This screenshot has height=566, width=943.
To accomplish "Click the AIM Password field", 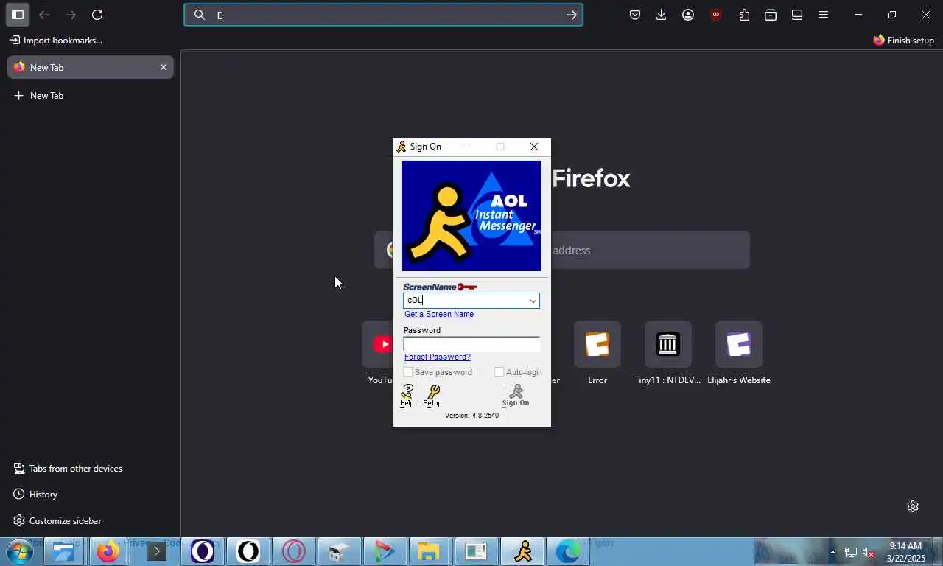I will click(x=471, y=344).
